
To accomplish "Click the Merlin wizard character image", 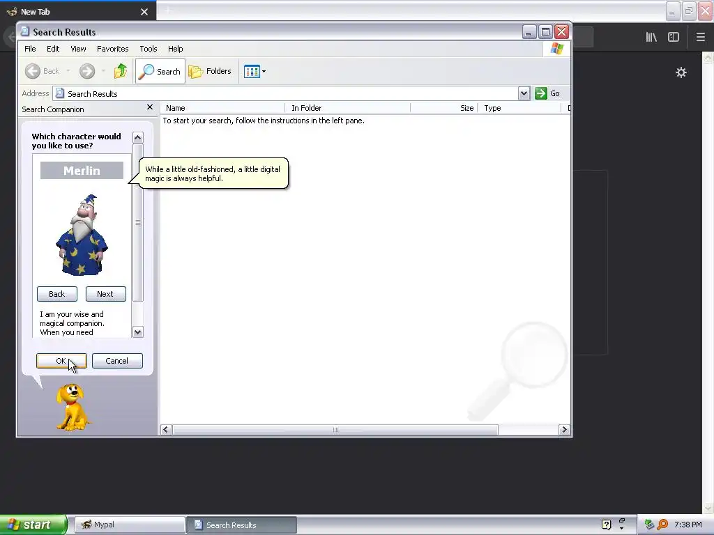I will [x=82, y=235].
